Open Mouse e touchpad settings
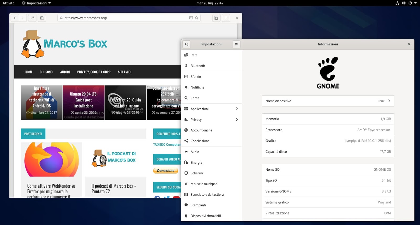Image resolution: width=420 pixels, height=225 pixels. (211, 184)
